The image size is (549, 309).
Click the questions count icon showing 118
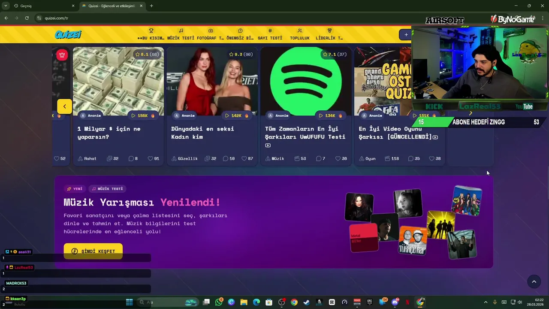click(392, 158)
